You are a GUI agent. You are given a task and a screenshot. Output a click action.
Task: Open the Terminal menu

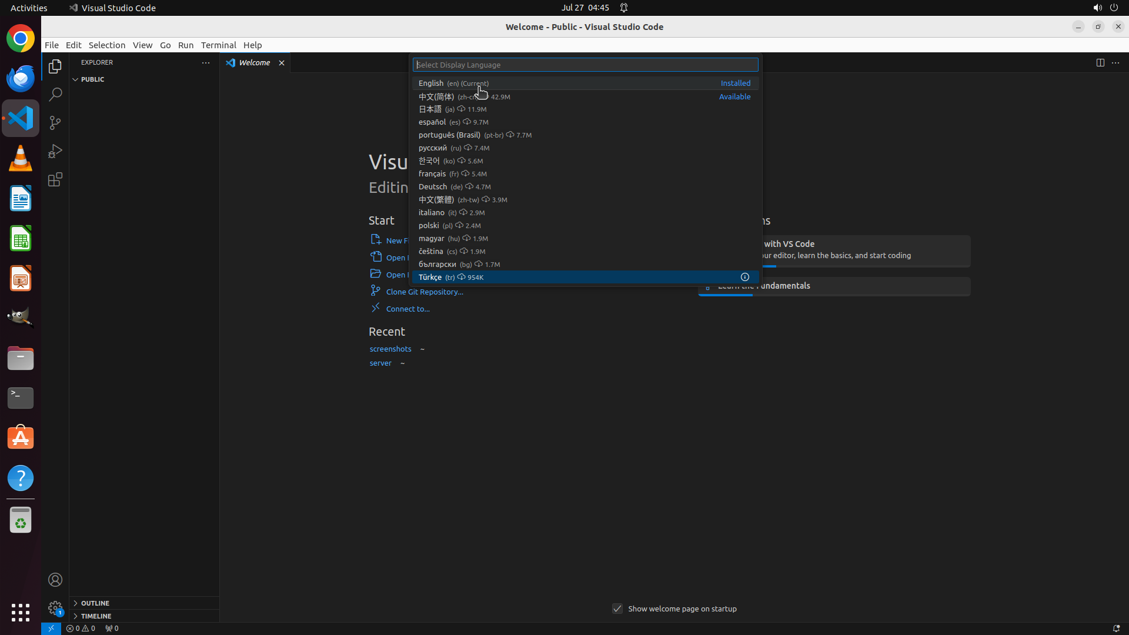(218, 45)
